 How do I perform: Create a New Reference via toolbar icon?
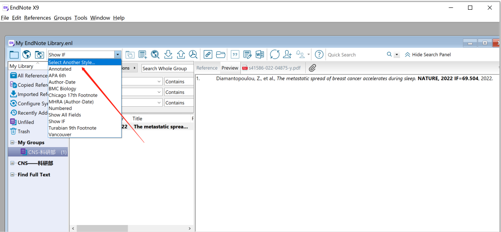143,55
